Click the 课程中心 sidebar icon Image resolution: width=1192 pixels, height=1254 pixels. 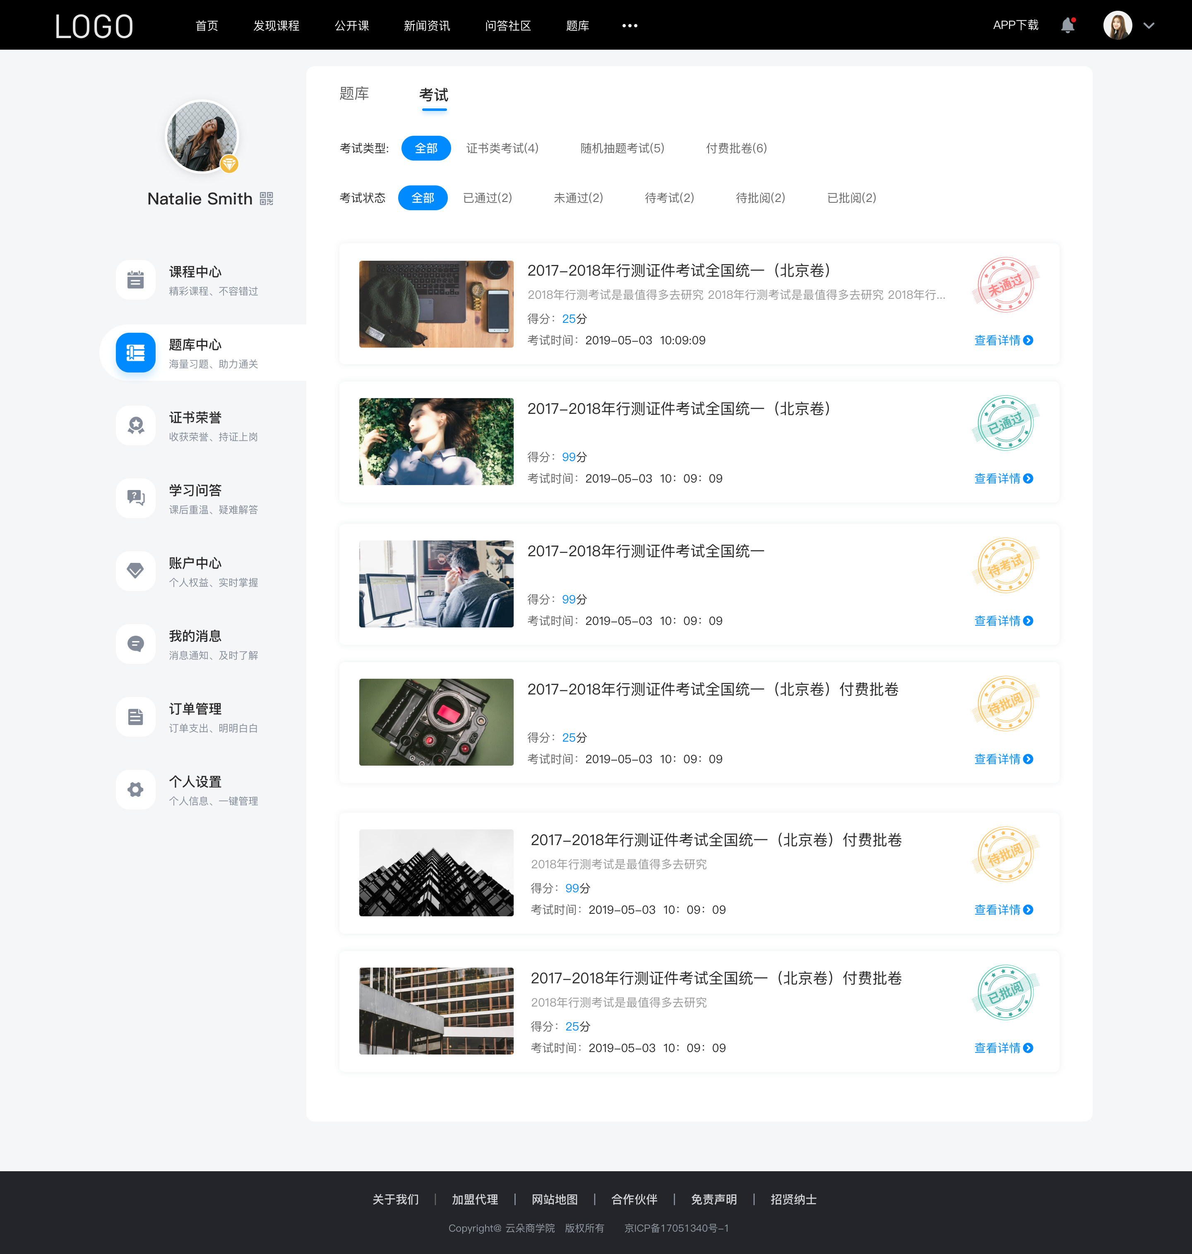135,280
